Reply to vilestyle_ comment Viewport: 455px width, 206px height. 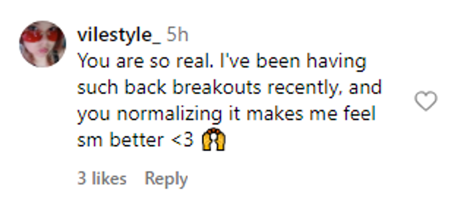(166, 179)
